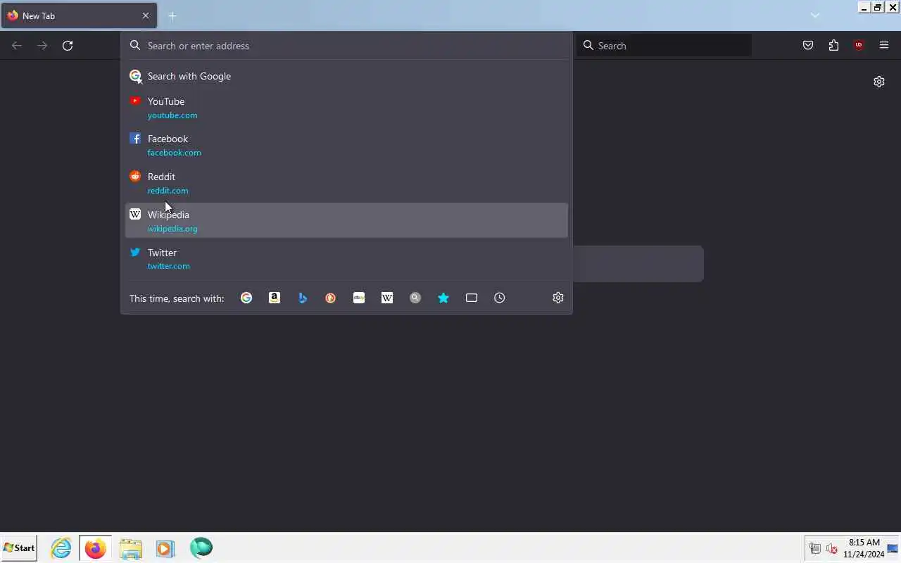Image resolution: width=901 pixels, height=563 pixels.
Task: Click the Back navigation arrow
Action: (17, 46)
